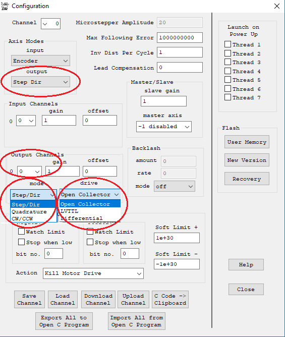Expand the master axis dropdown

tap(164, 127)
